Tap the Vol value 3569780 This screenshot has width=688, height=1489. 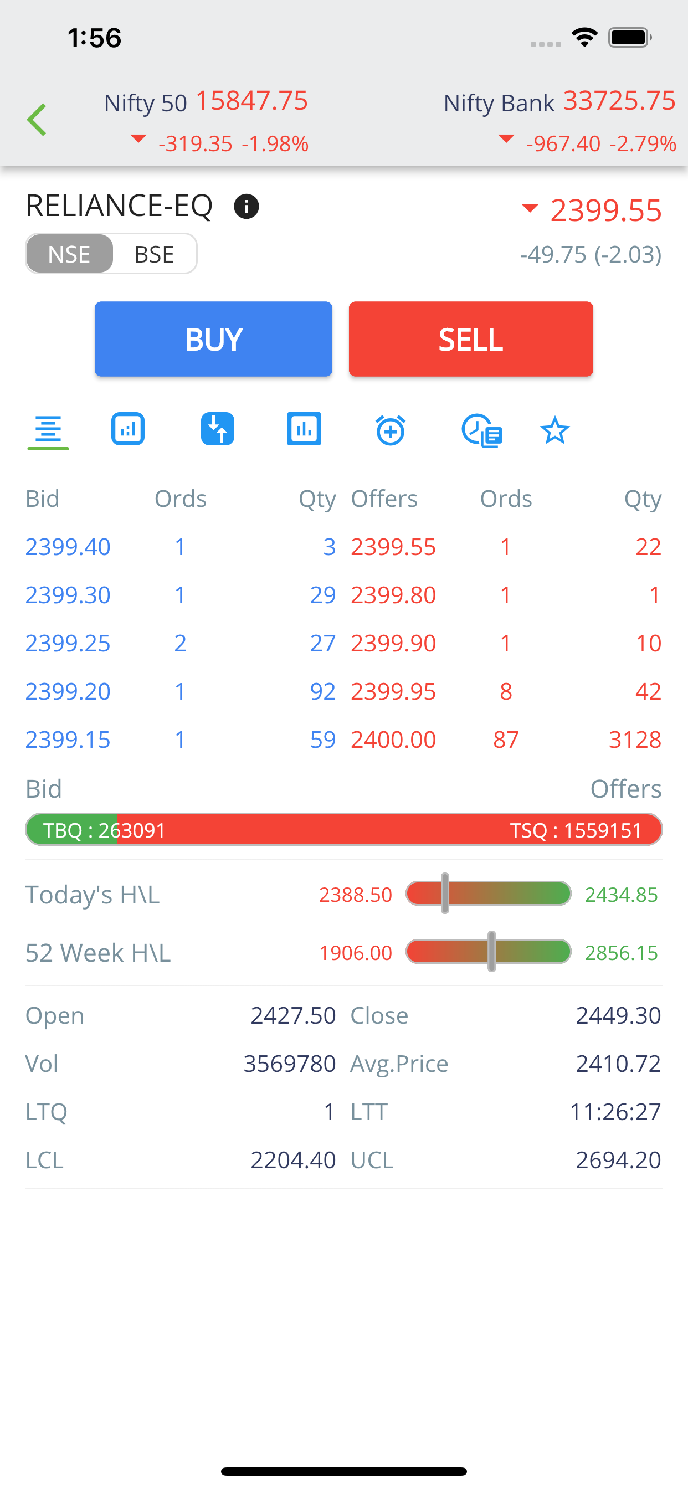[290, 1064]
